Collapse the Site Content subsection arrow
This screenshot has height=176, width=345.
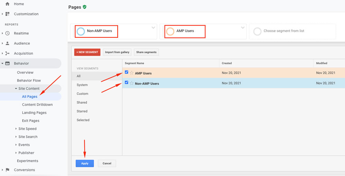pyautogui.click(x=16, y=89)
